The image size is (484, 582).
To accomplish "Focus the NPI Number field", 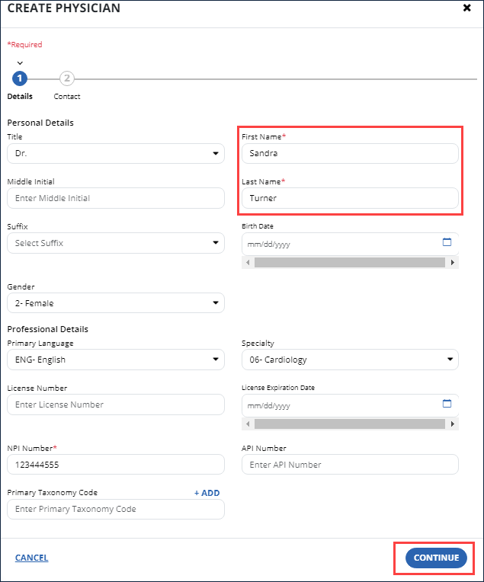I will click(x=116, y=465).
